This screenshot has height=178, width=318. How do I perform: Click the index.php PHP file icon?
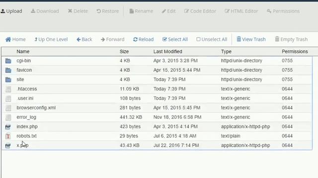(x=8, y=127)
